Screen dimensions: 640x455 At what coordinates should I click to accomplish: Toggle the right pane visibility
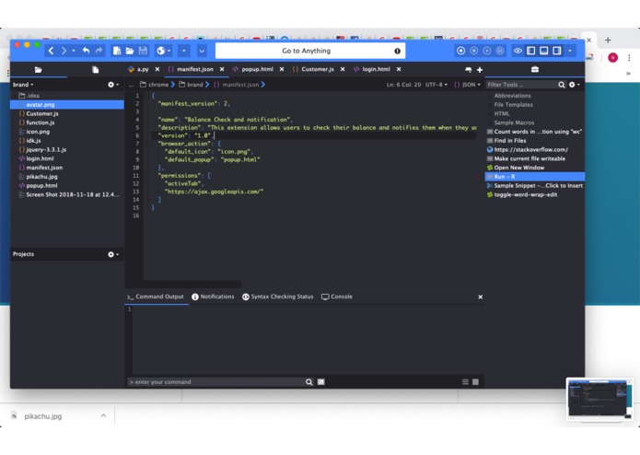557,51
